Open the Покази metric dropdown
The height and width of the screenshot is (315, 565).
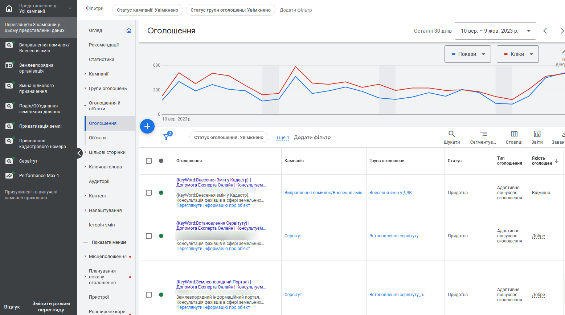[467, 54]
